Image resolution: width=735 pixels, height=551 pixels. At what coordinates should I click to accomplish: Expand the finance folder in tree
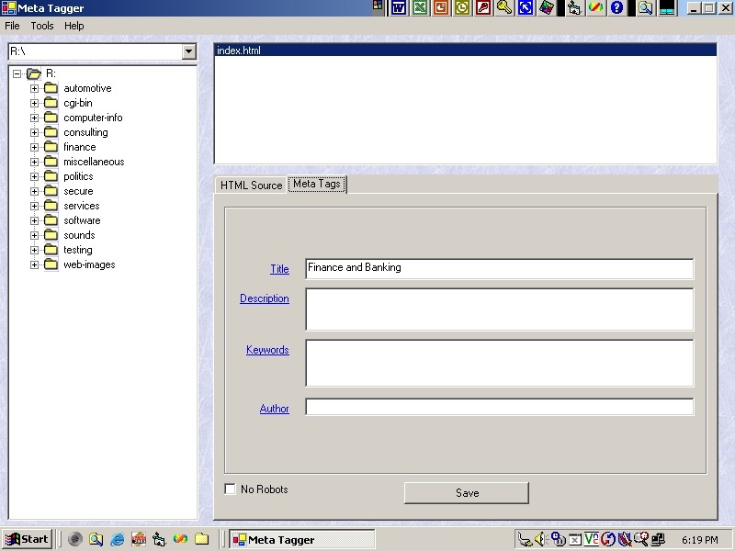(x=35, y=147)
